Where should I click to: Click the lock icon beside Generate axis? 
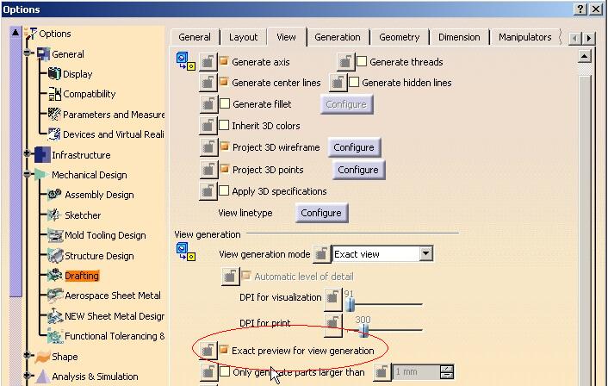point(208,62)
